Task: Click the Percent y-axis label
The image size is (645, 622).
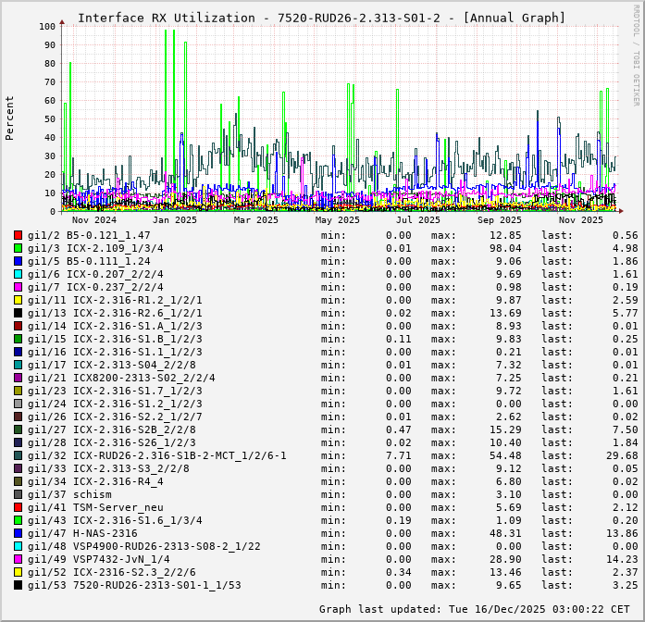Action: point(9,118)
